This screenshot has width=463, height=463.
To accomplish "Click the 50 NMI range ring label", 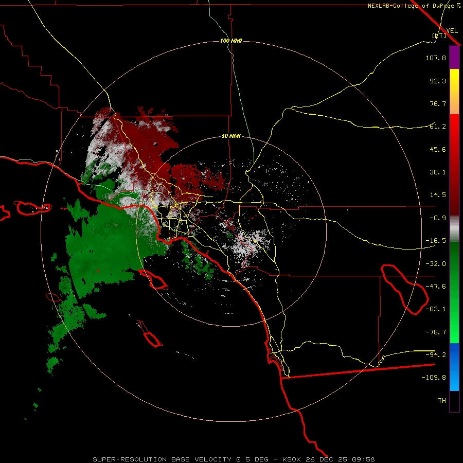I will [x=231, y=136].
